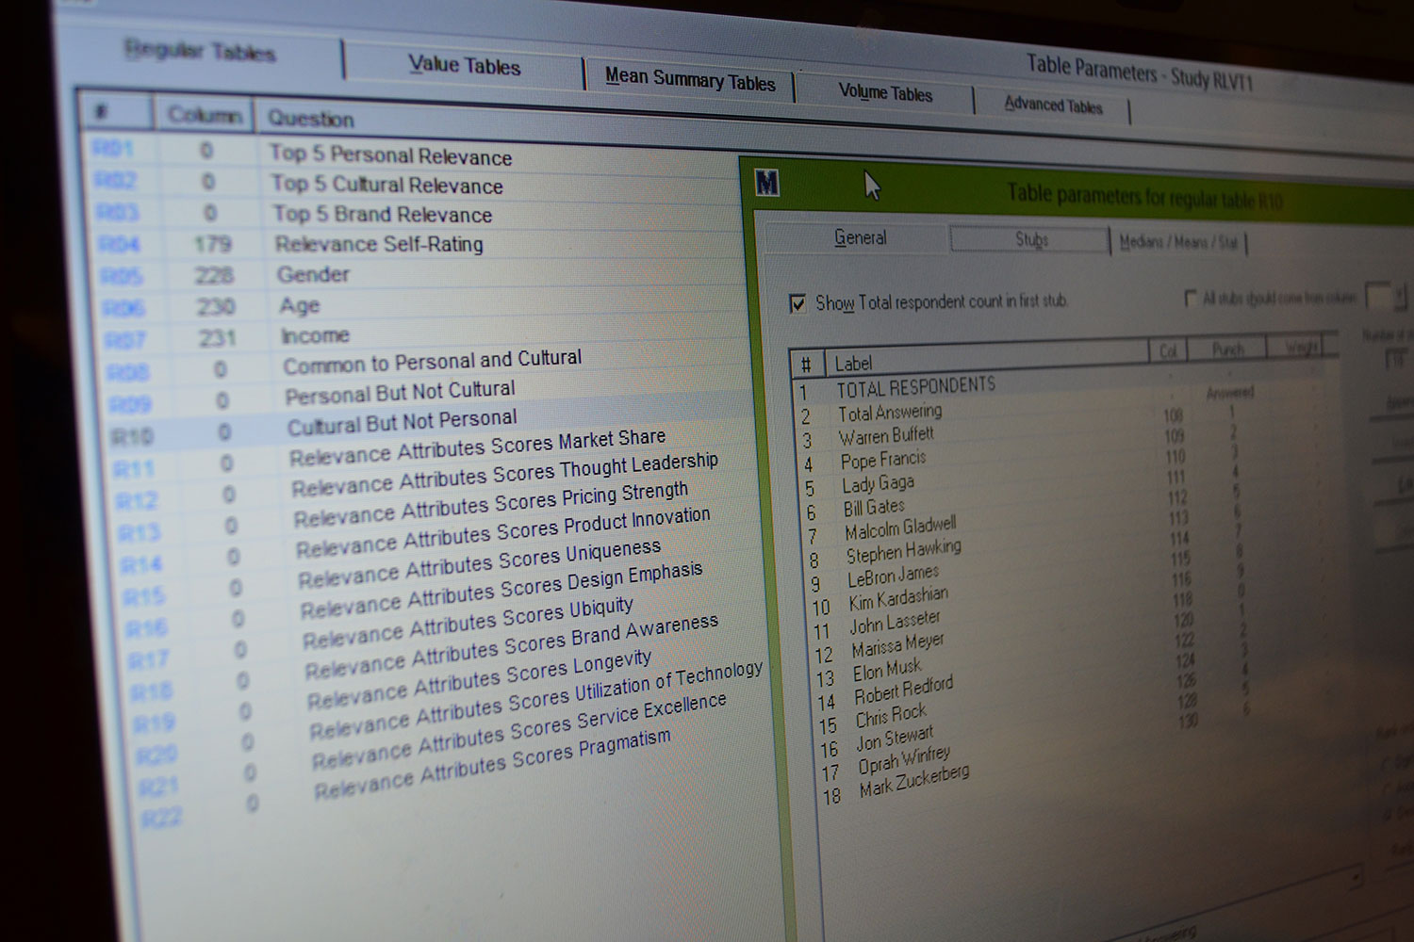This screenshot has width=1414, height=942.
Task: Toggle Show Total respondent count checkbox
Action: (797, 303)
